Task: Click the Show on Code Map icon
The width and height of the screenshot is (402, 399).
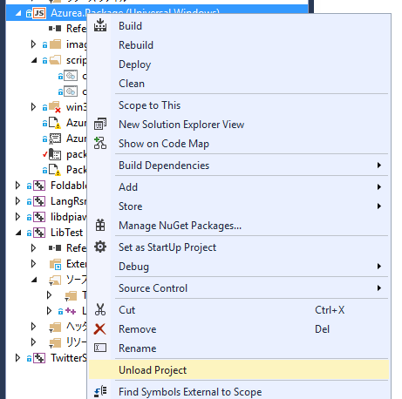Action: pyautogui.click(x=100, y=143)
